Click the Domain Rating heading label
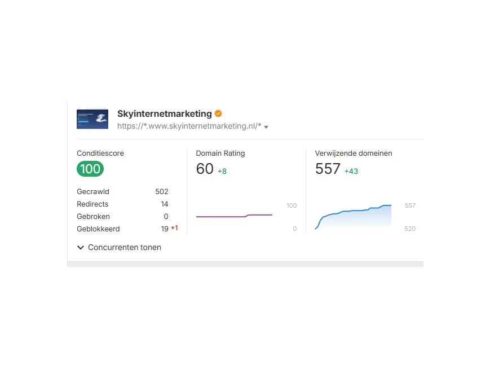This screenshot has height=368, width=490. 220,154
